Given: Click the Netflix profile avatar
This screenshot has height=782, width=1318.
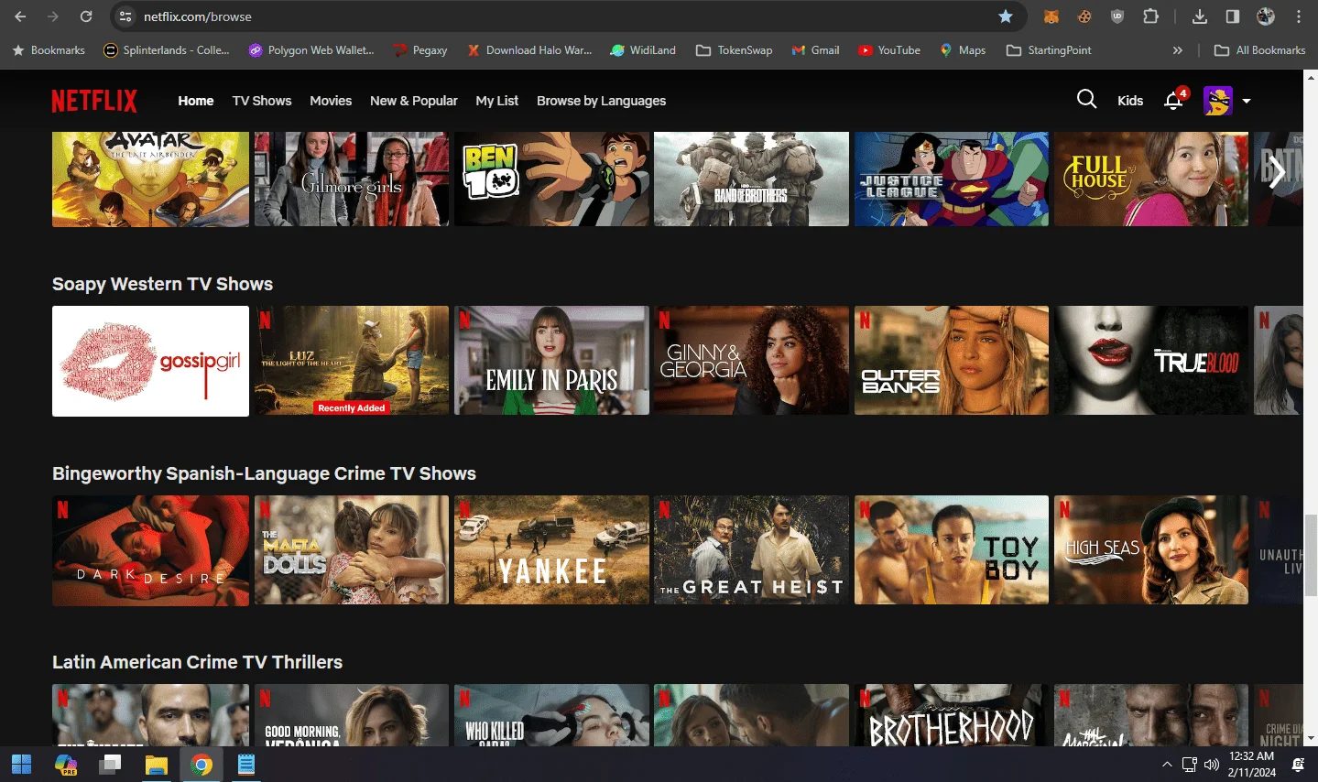Looking at the screenshot, I should [1218, 101].
